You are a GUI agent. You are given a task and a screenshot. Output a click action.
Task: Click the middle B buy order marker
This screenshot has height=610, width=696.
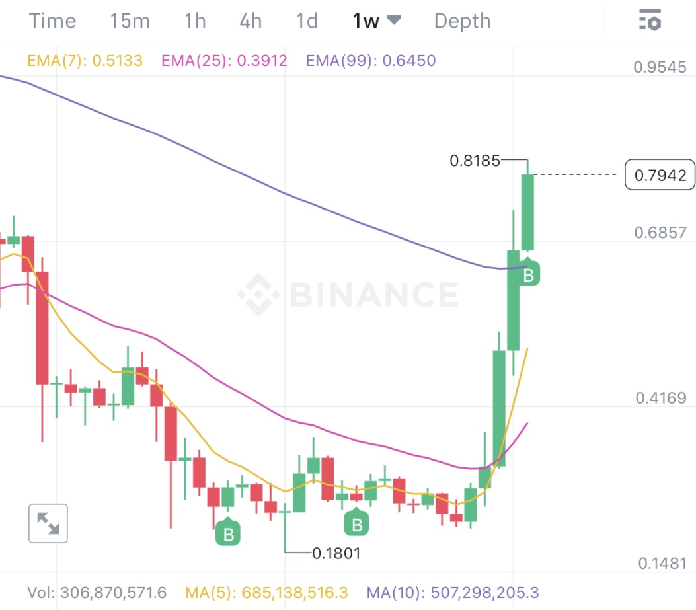coord(356,524)
